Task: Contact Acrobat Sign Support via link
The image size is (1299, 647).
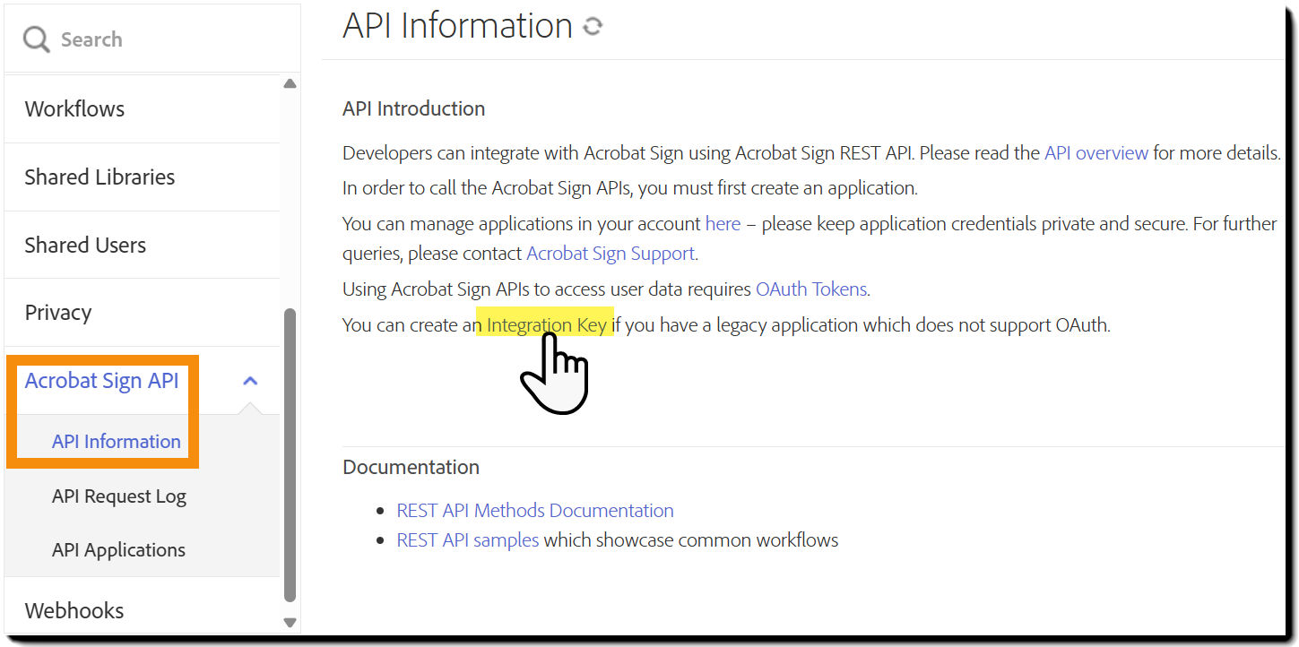Action: (x=610, y=253)
